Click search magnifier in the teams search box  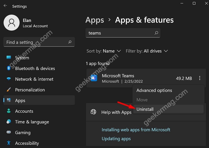coord(156,33)
